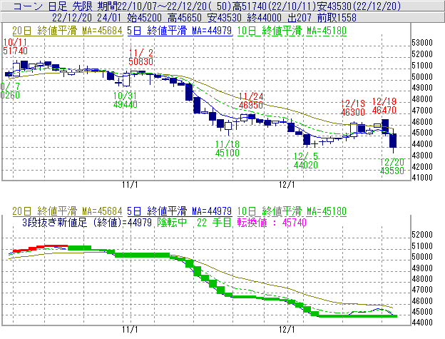Select the 12/5 44020 low label
The image size is (445, 339).
(x=306, y=161)
